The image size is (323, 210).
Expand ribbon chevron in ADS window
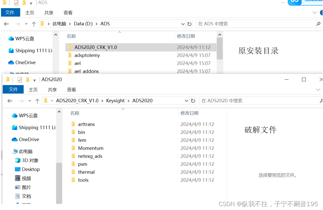pos(315,13)
